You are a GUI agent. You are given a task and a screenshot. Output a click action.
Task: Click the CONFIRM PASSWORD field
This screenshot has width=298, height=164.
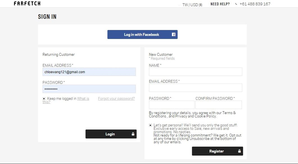pyautogui.click(x=219, y=105)
